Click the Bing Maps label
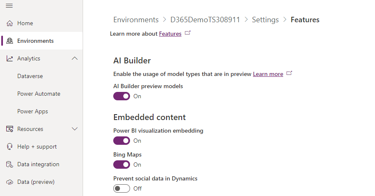 click(128, 154)
